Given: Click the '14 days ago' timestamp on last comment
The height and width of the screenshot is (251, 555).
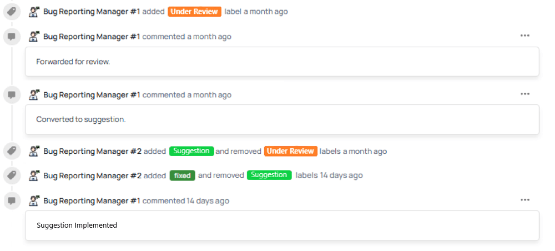Looking at the screenshot, I should coord(208,200).
